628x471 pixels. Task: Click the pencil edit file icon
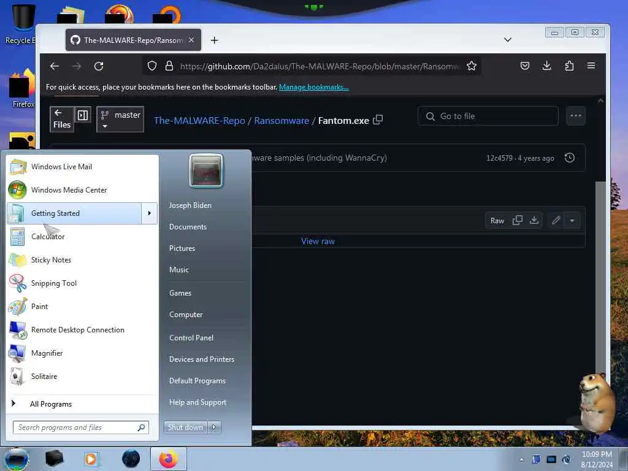(556, 220)
